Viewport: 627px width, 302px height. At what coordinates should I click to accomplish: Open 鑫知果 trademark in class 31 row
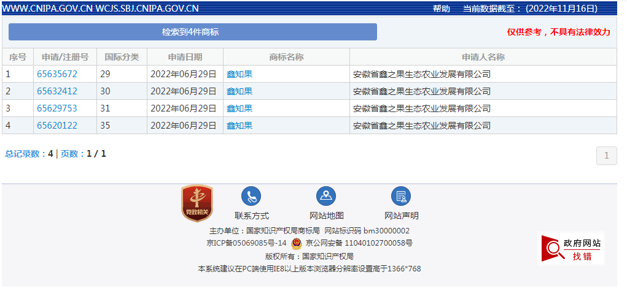coord(240,108)
